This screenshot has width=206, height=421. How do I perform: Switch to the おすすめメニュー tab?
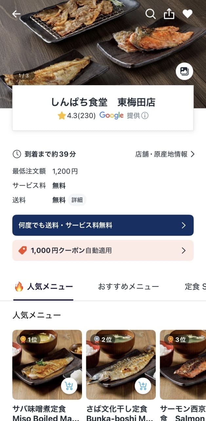click(128, 286)
